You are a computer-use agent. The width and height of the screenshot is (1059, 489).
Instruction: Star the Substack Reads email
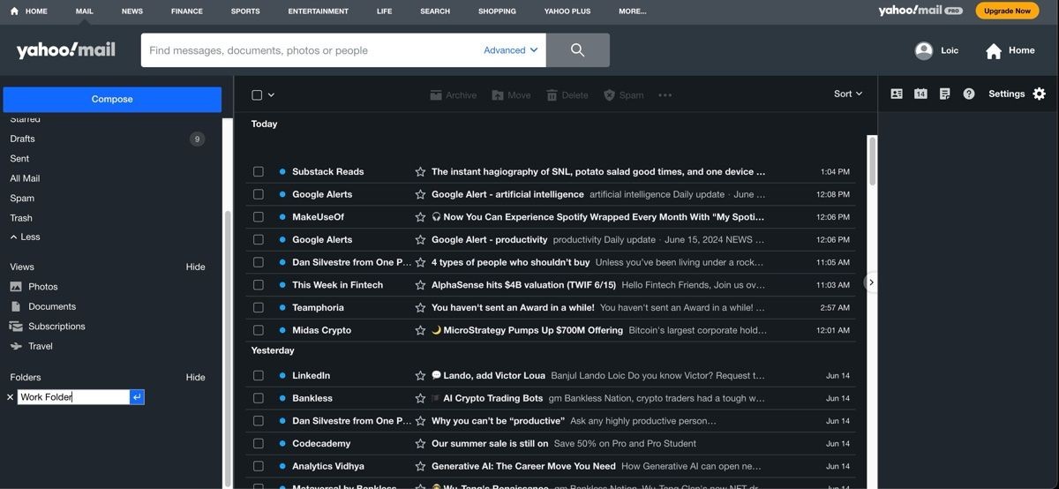pyautogui.click(x=420, y=172)
